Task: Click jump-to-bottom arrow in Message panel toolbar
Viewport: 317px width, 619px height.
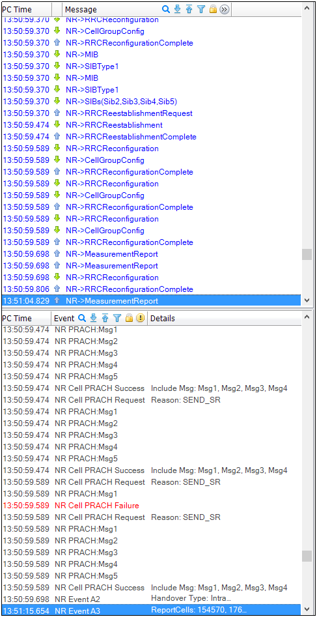Action: point(178,10)
